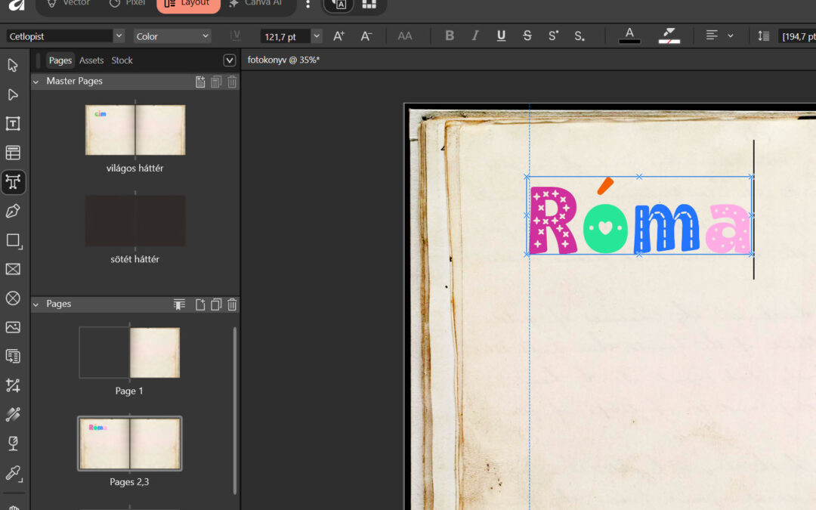
Task: Select the Node tool
Action: [13, 94]
